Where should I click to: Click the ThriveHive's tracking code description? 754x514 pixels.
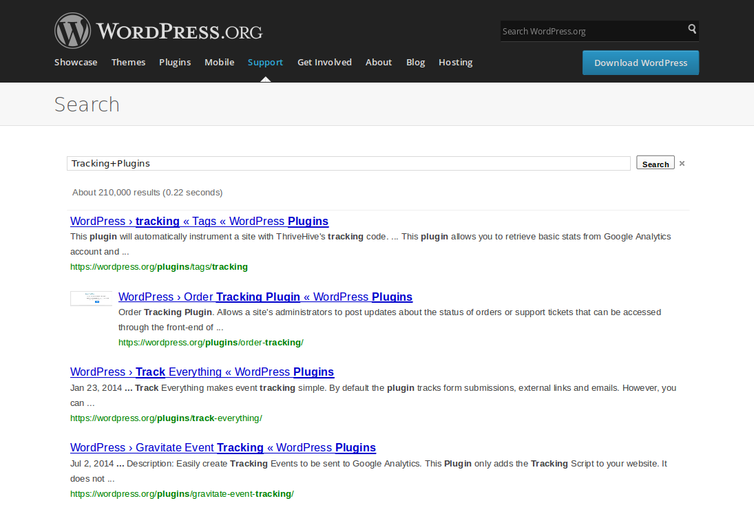pyautogui.click(x=370, y=244)
